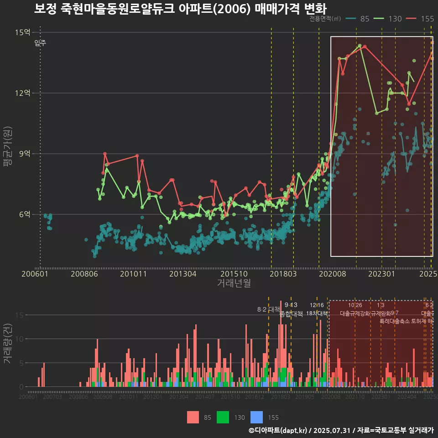Click the '9억' y-axis label
This screenshot has width=438, height=438.
(25, 154)
